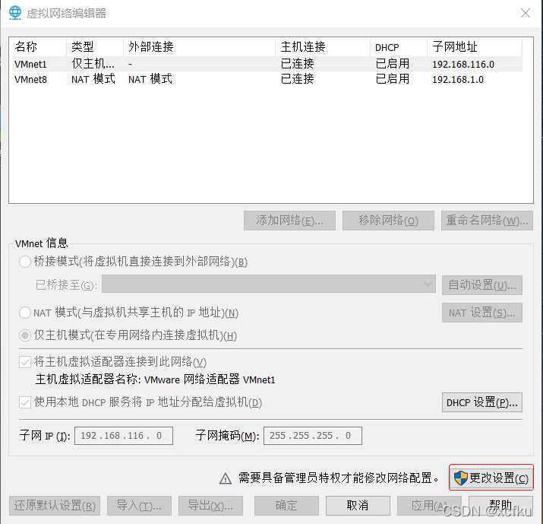Click the 需要具备管理员特权 warning text
Image resolution: width=543 pixels, height=524 pixels.
tap(339, 478)
